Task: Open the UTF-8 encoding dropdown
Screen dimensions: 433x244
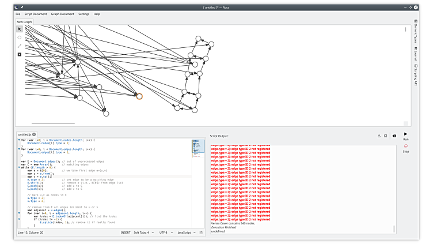Action: 165,232
